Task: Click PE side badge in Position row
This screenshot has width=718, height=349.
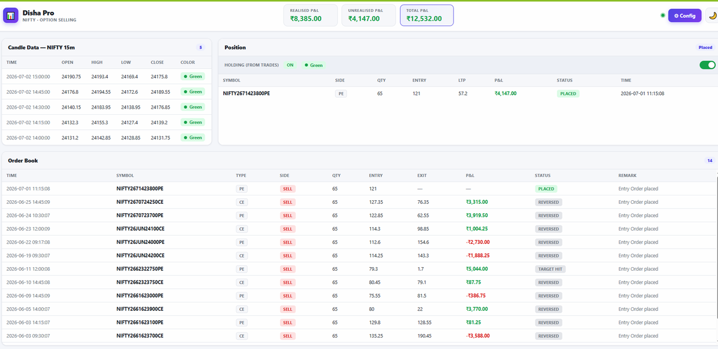Action: [x=341, y=93]
